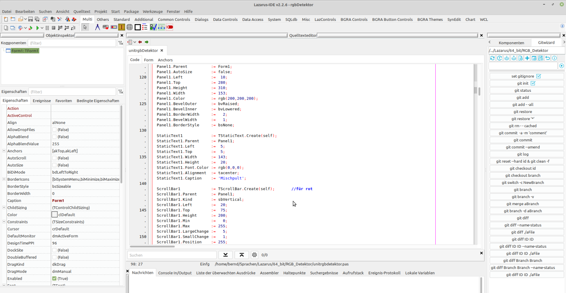Uncheck the Enabled property checkbox

54,278
